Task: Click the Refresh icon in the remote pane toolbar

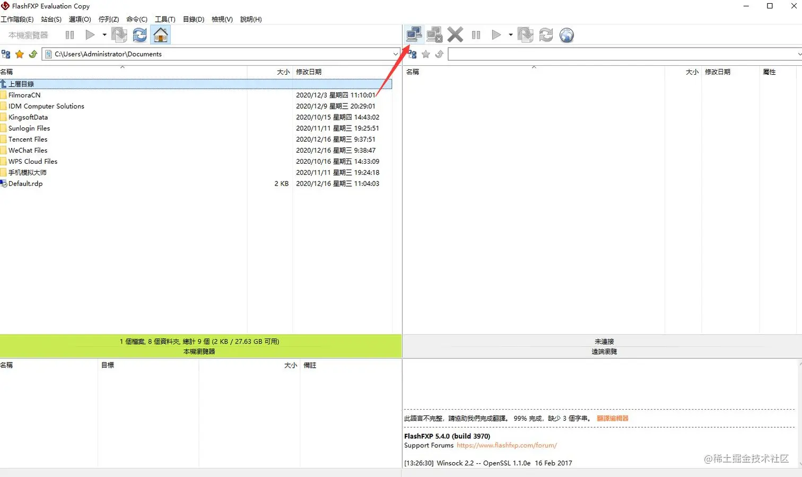Action: coord(546,35)
